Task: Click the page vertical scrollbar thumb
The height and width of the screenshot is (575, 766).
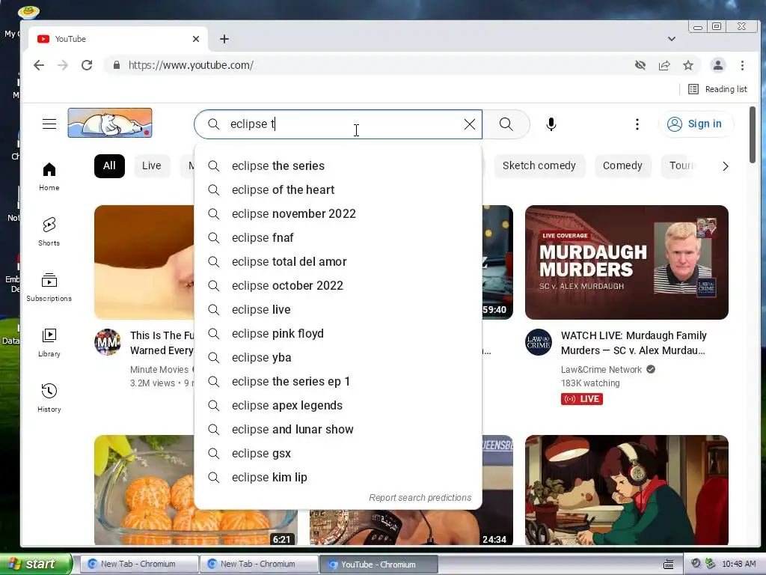Action: point(753,135)
